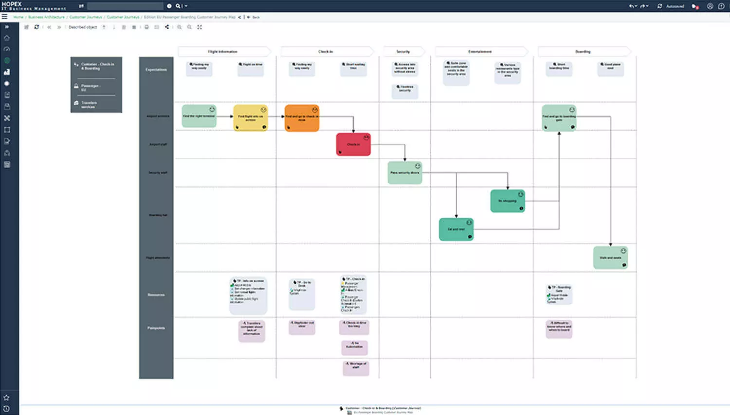Select the red Check-in step box

tap(353, 144)
